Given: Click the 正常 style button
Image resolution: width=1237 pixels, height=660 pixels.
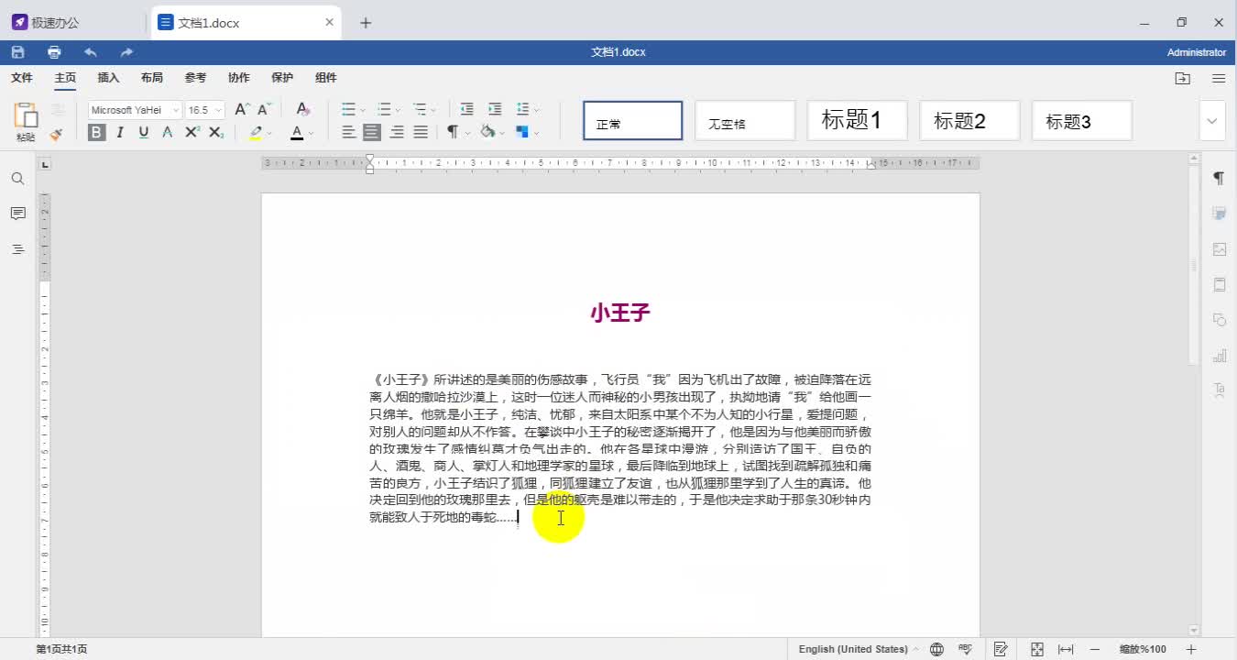Looking at the screenshot, I should (632, 119).
